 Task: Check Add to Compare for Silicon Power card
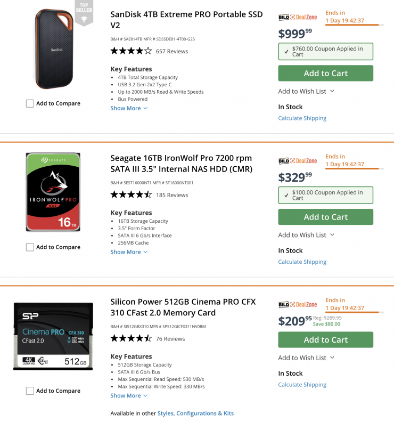point(30,391)
